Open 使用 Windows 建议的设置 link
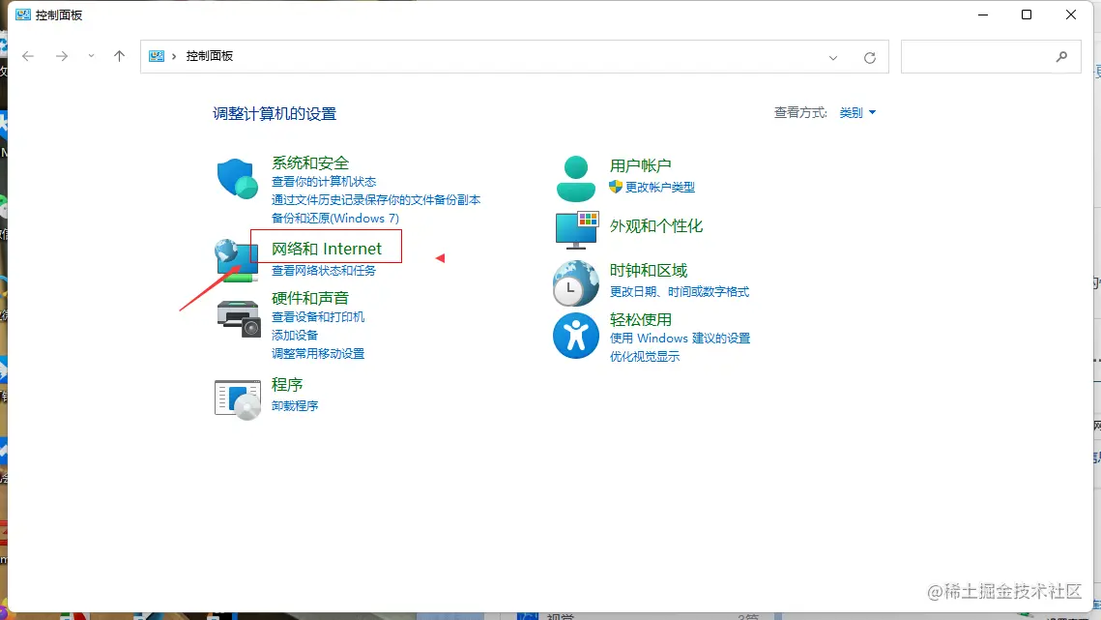The image size is (1101, 620). (680, 339)
